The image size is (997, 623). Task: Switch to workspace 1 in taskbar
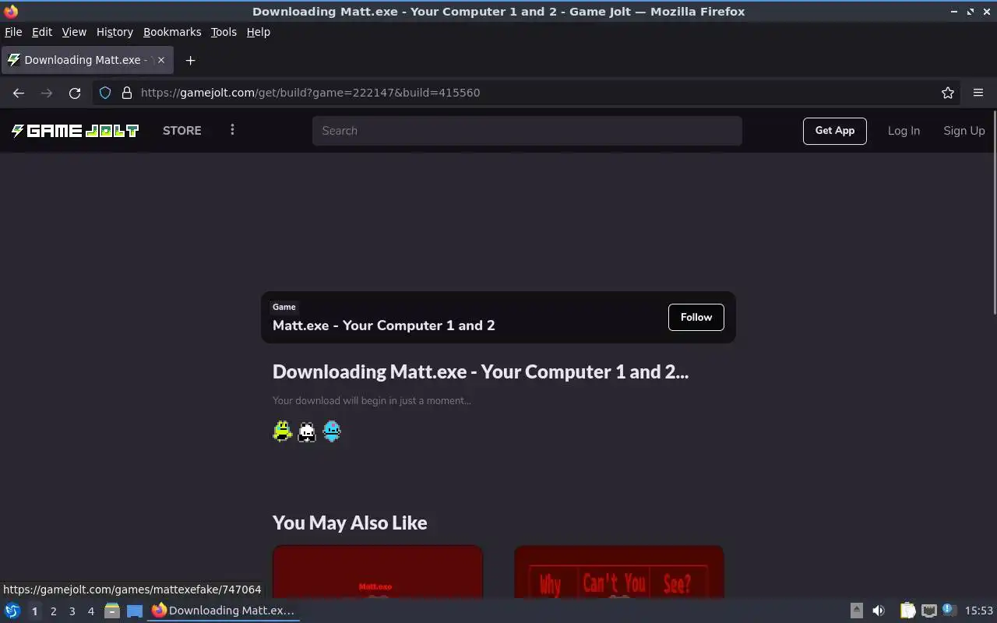coord(34,611)
